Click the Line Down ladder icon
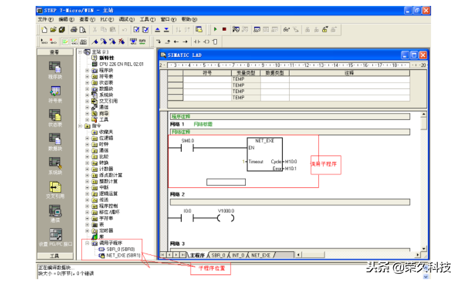Screen dimensions: 459x281 tap(159, 42)
